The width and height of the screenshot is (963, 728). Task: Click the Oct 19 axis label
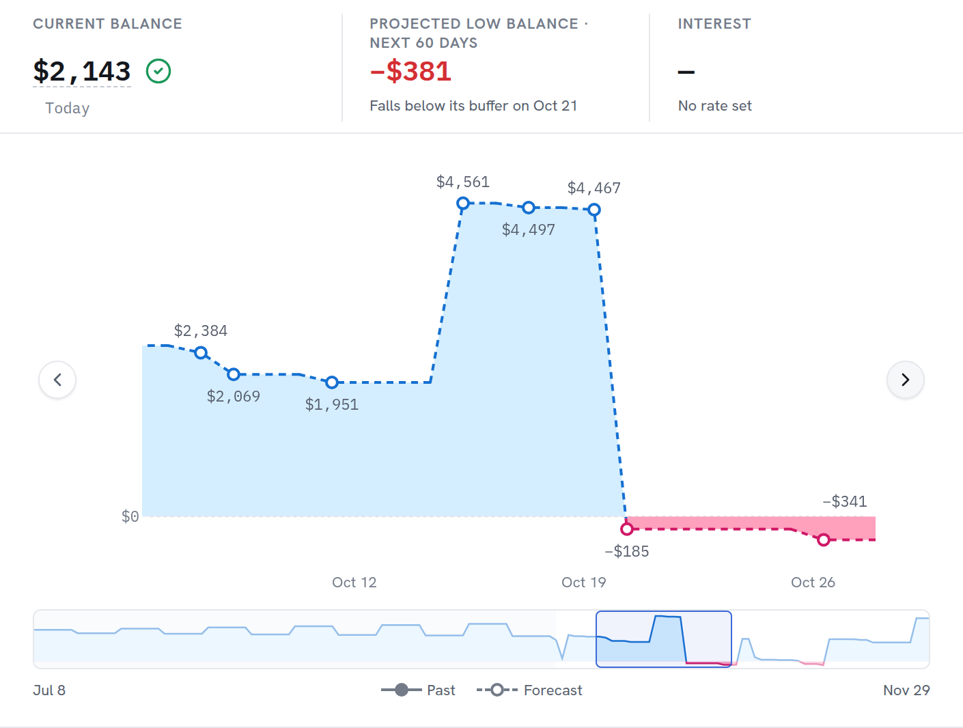[583, 583]
